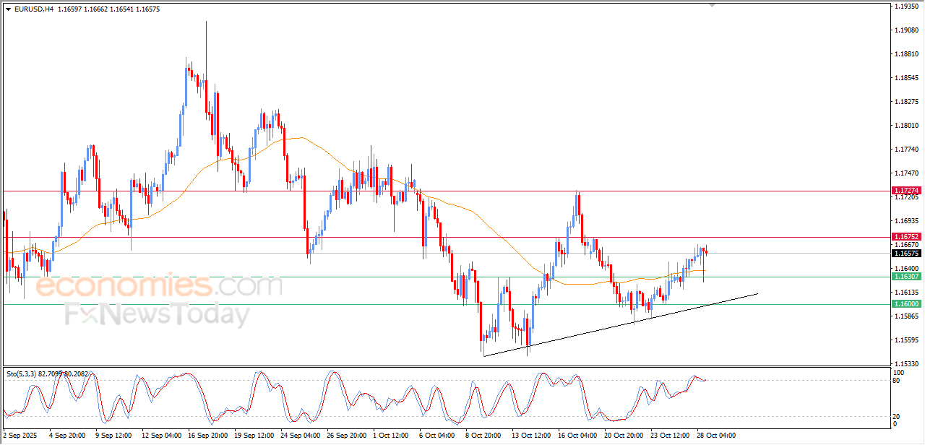Click the 1.17740 price axis label
Screen dimensions: 925x445
coord(906,150)
